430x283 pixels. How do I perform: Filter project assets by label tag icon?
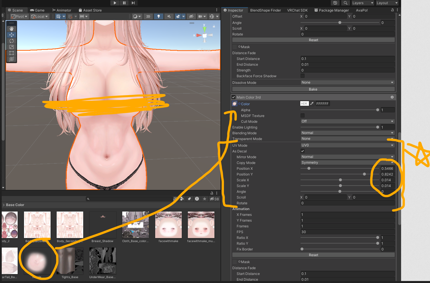click(x=189, y=199)
